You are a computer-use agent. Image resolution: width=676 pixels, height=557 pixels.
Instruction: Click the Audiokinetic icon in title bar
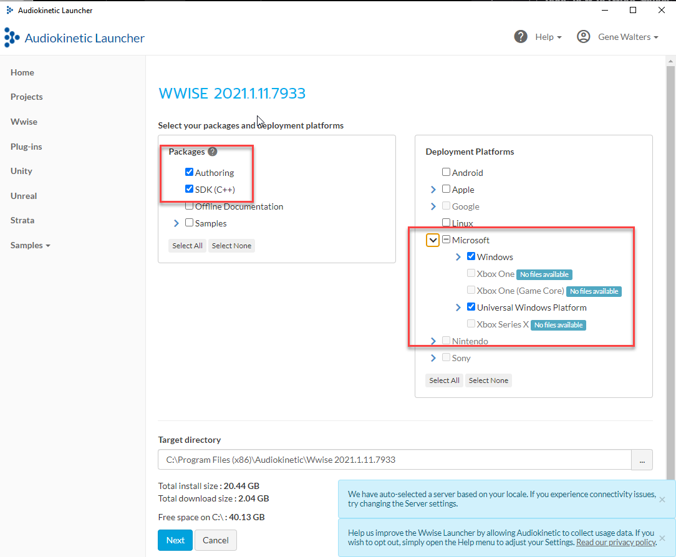point(9,10)
